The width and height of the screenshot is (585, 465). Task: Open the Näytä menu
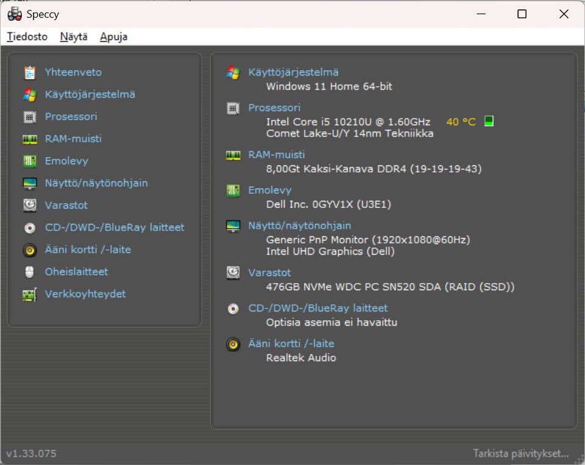(x=74, y=37)
